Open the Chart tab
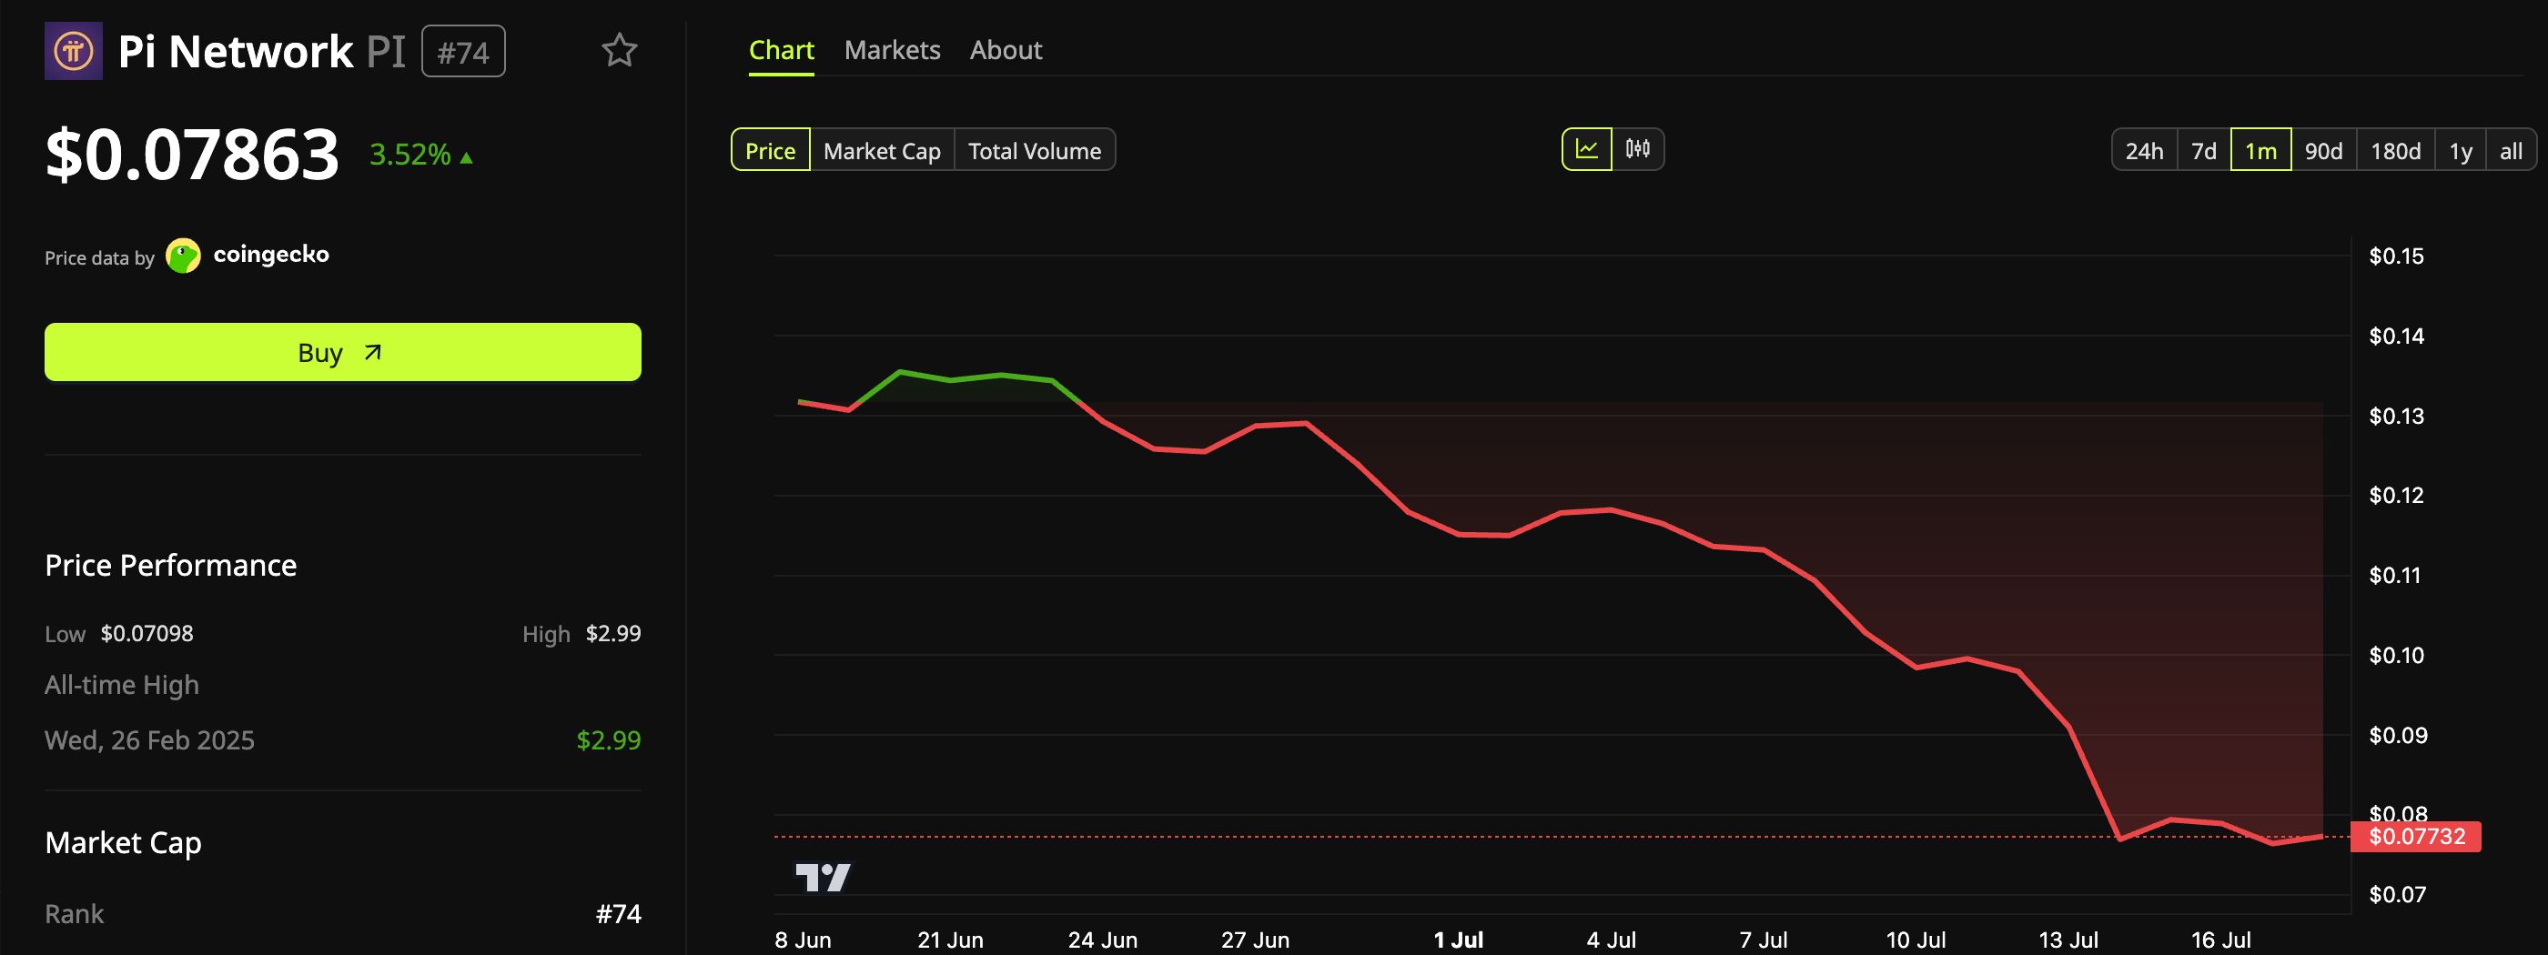The width and height of the screenshot is (2548, 955). pyautogui.click(x=782, y=49)
